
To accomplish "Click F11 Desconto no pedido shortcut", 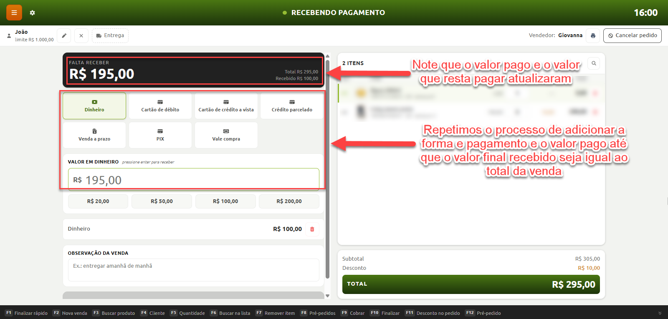I will [433, 313].
